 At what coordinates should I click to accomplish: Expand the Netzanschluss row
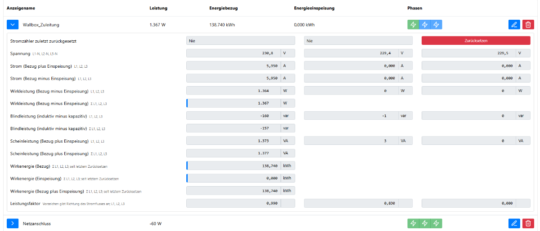pyautogui.click(x=13, y=223)
